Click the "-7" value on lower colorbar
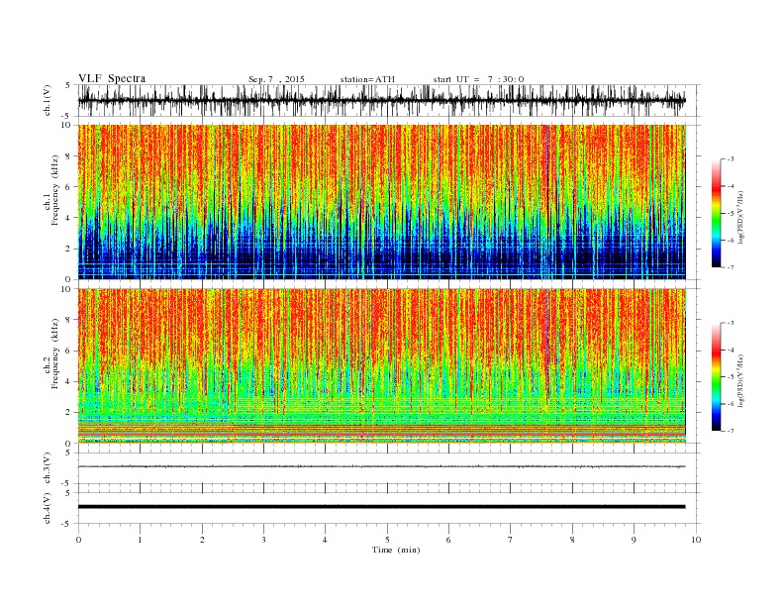This screenshot has height=606, width=784. (731, 431)
